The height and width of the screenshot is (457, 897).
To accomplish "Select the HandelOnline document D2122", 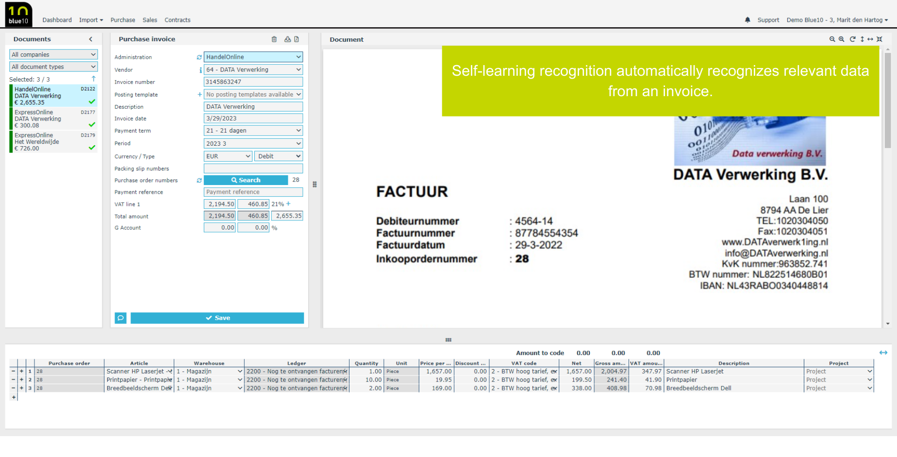I will pyautogui.click(x=53, y=96).
